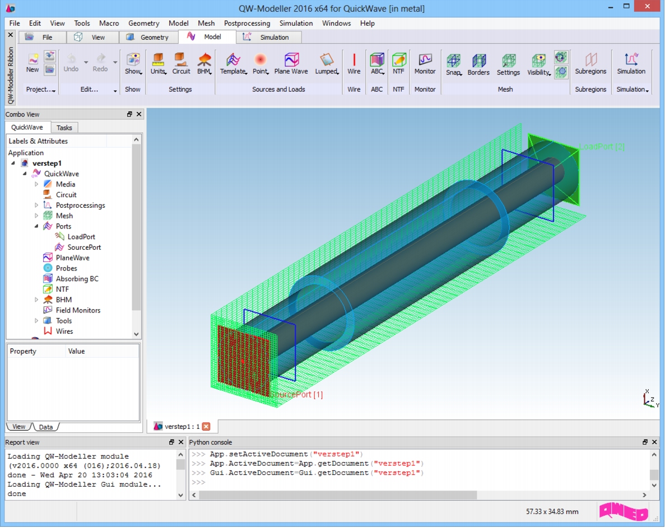Switch to the Data property tab

click(x=46, y=427)
